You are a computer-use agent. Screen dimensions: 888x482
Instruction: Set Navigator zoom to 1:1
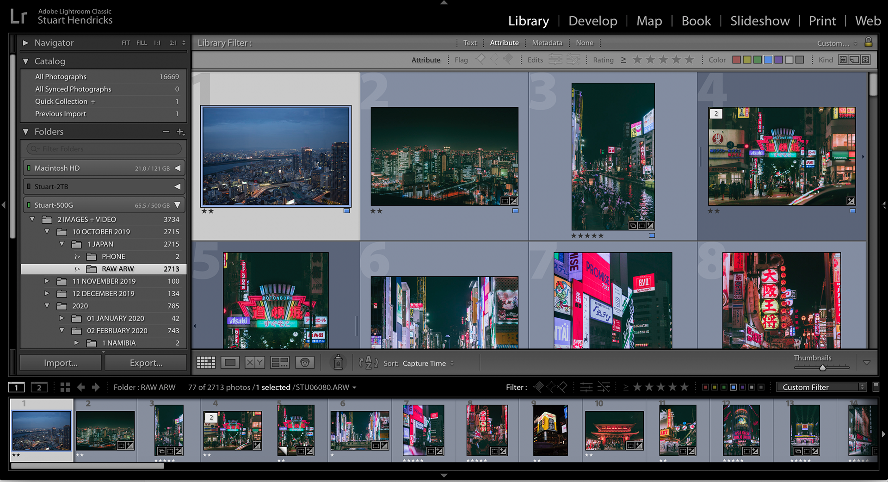[157, 43]
